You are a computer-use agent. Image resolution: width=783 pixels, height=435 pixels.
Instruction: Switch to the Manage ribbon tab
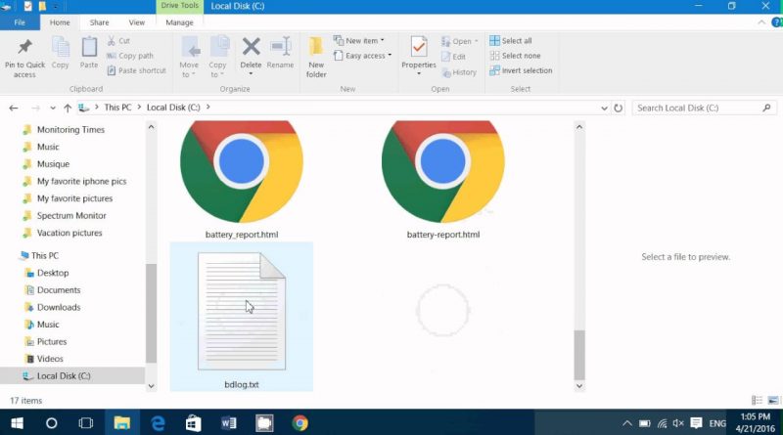pyautogui.click(x=179, y=22)
